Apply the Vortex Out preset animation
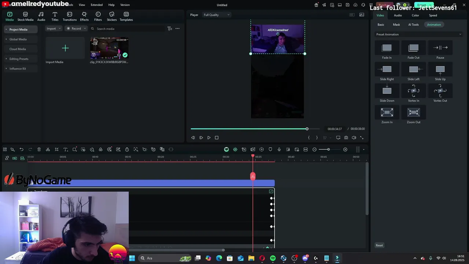The image size is (469, 264). pos(440,93)
